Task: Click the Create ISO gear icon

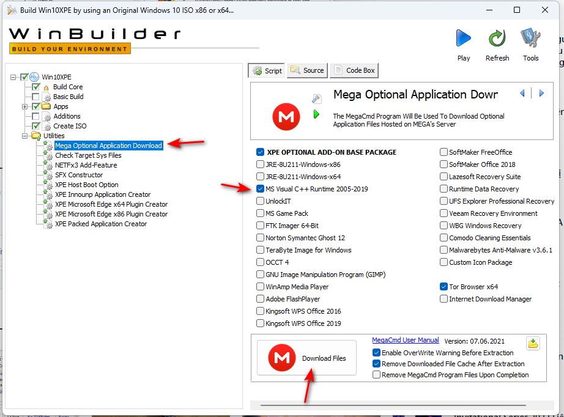Action: click(46, 126)
